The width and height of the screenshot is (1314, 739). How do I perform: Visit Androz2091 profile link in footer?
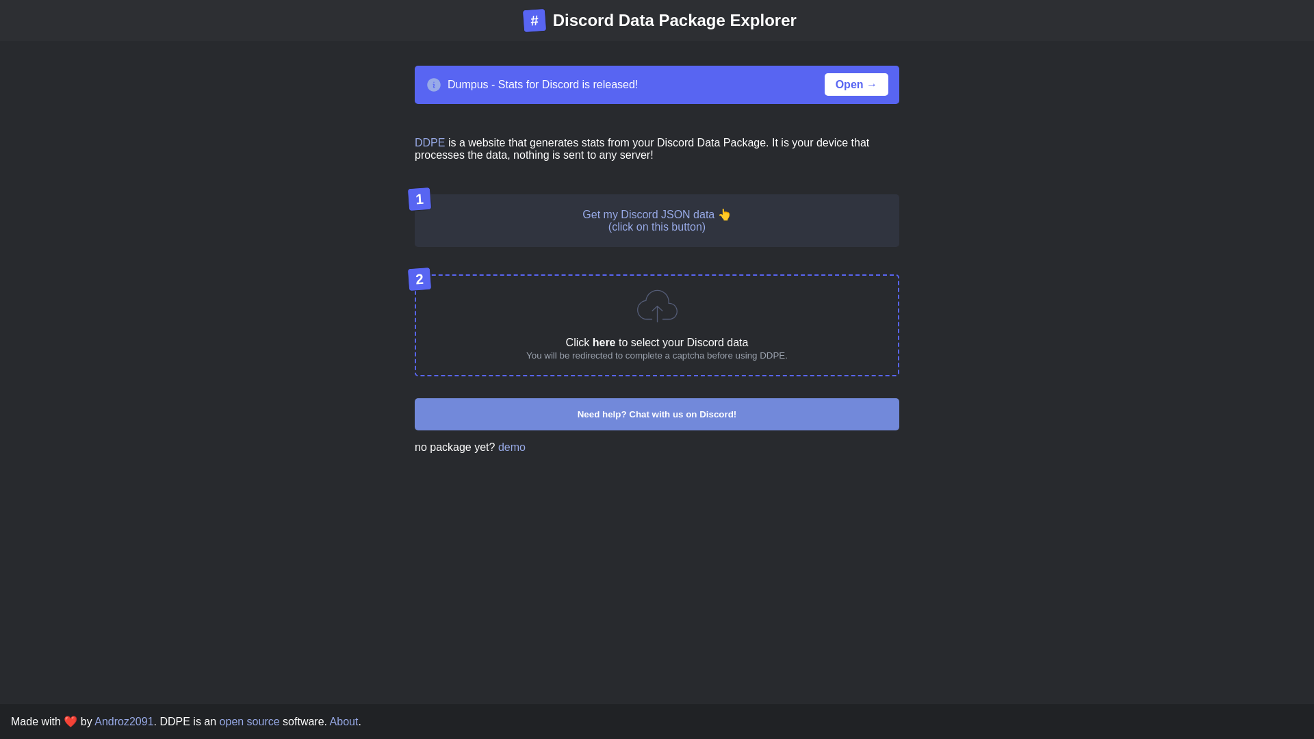[124, 722]
